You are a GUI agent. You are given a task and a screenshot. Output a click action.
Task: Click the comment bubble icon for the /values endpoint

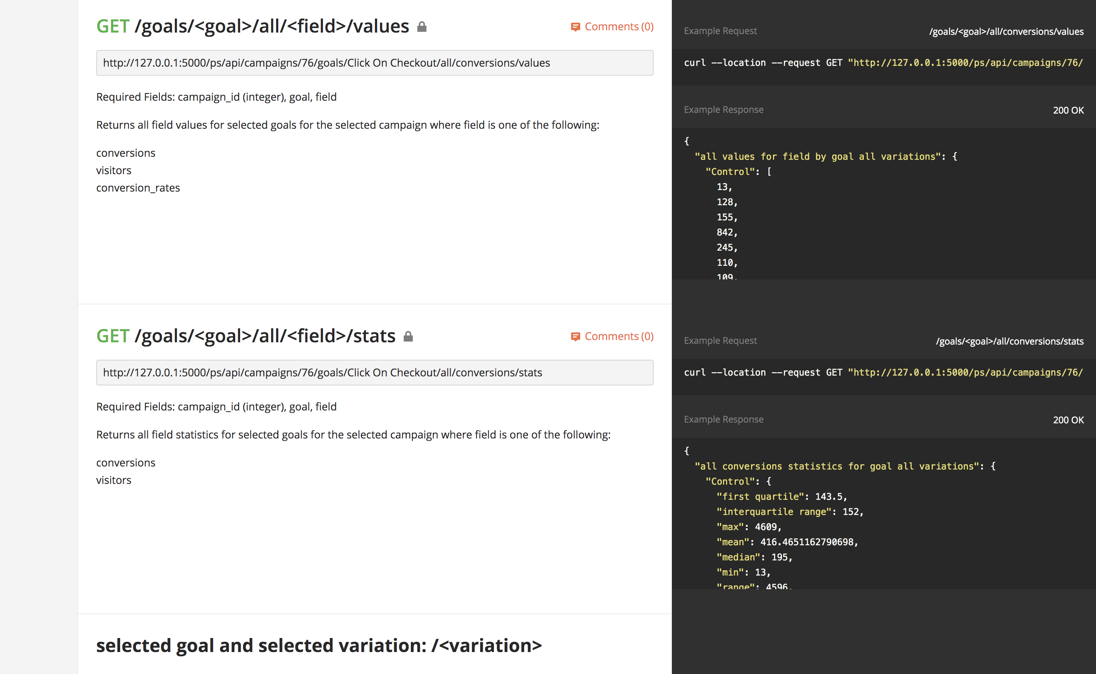(575, 27)
